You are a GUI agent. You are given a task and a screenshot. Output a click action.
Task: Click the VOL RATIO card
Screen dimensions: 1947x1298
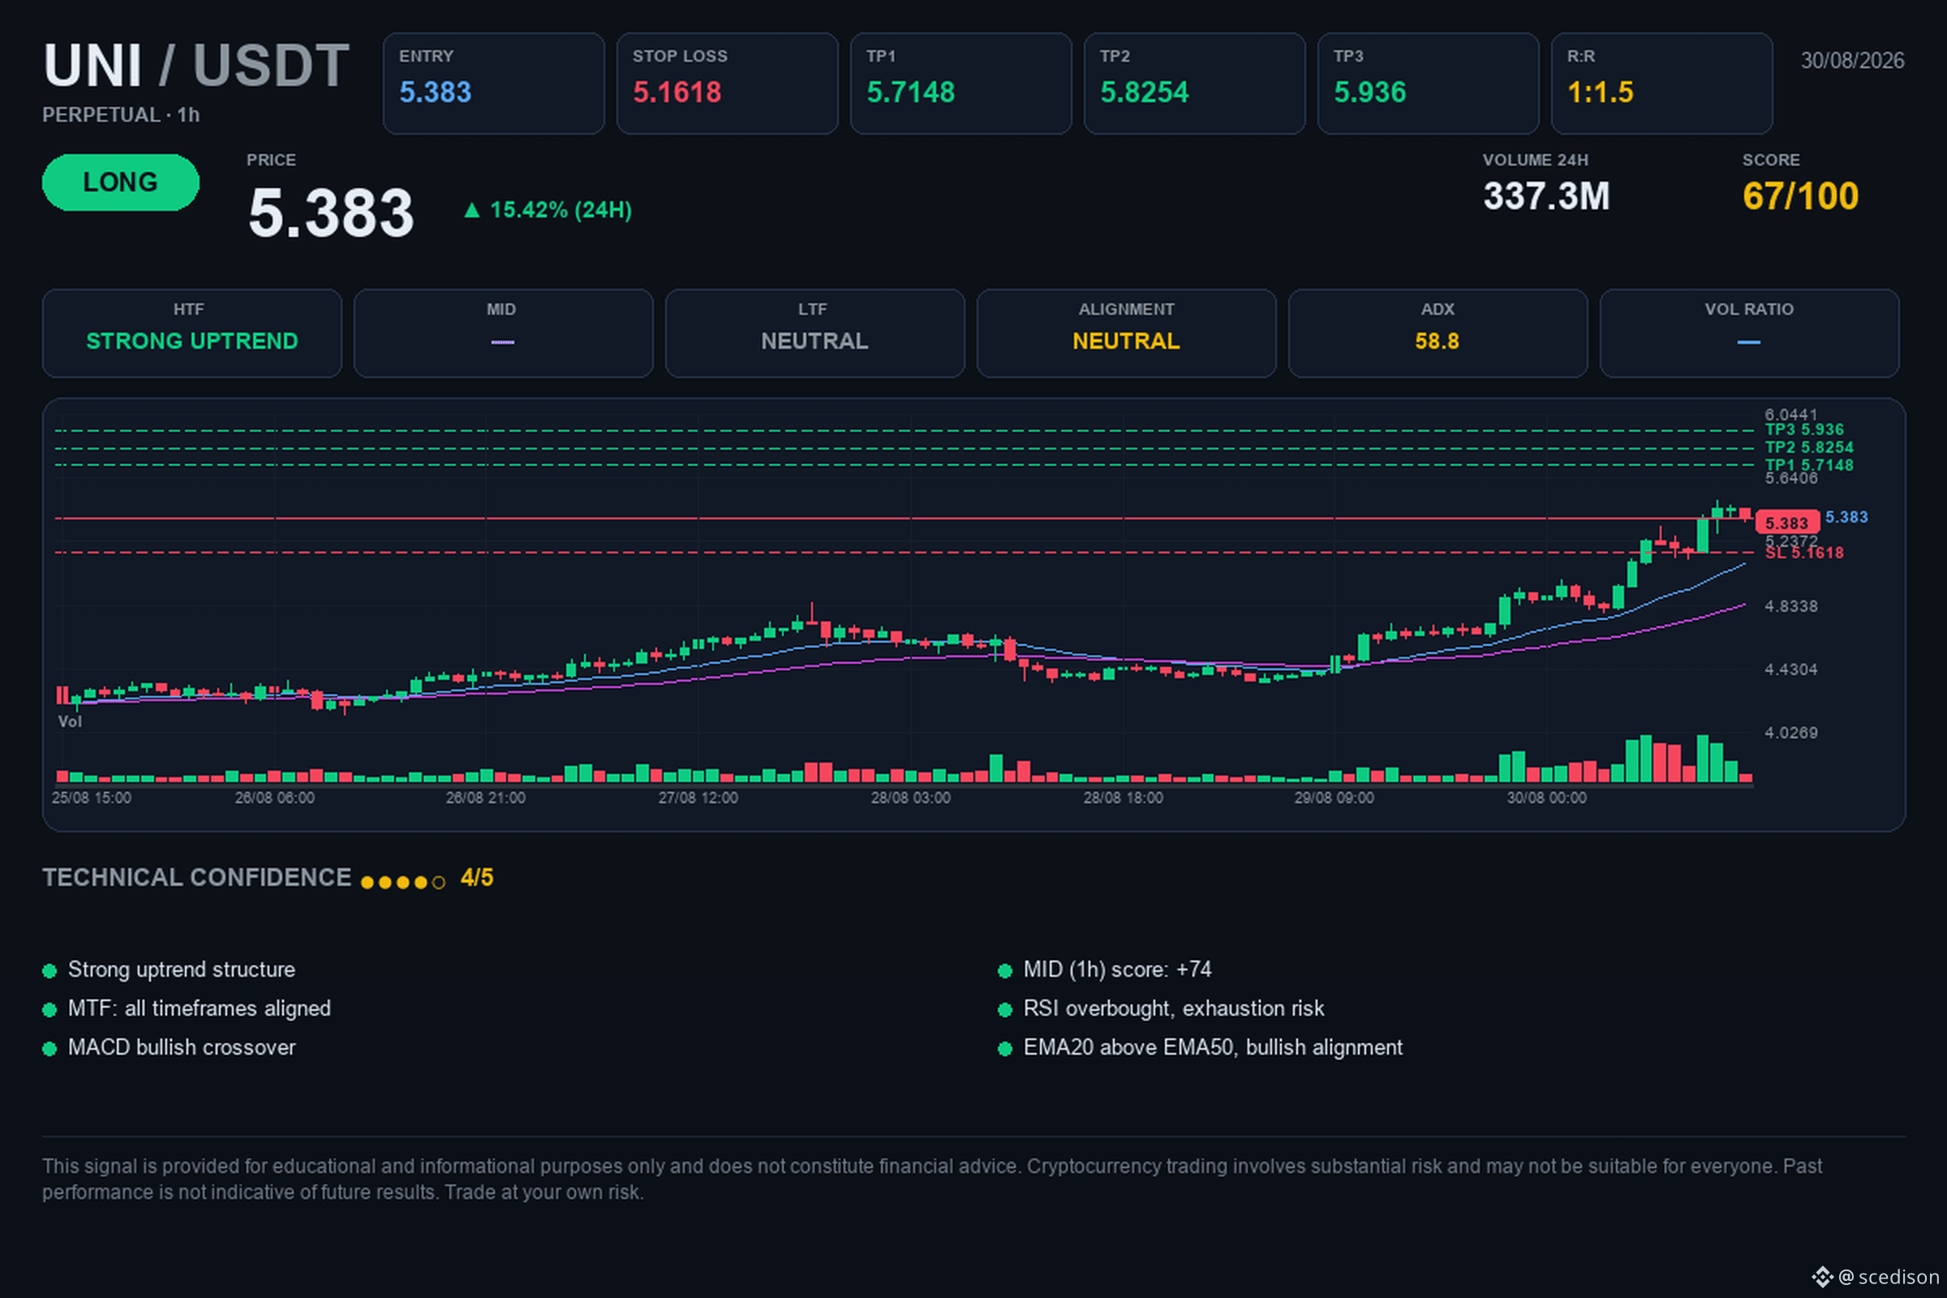[1749, 333]
